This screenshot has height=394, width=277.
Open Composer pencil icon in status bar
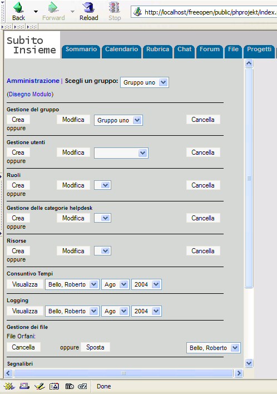point(39,386)
